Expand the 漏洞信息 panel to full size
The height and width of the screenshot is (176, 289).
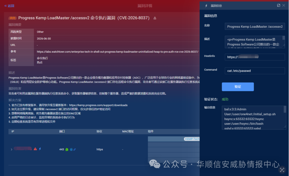click(279, 6)
